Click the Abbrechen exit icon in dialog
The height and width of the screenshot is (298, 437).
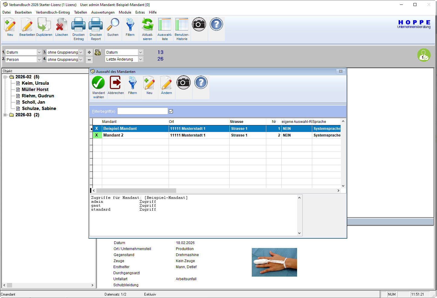[115, 83]
